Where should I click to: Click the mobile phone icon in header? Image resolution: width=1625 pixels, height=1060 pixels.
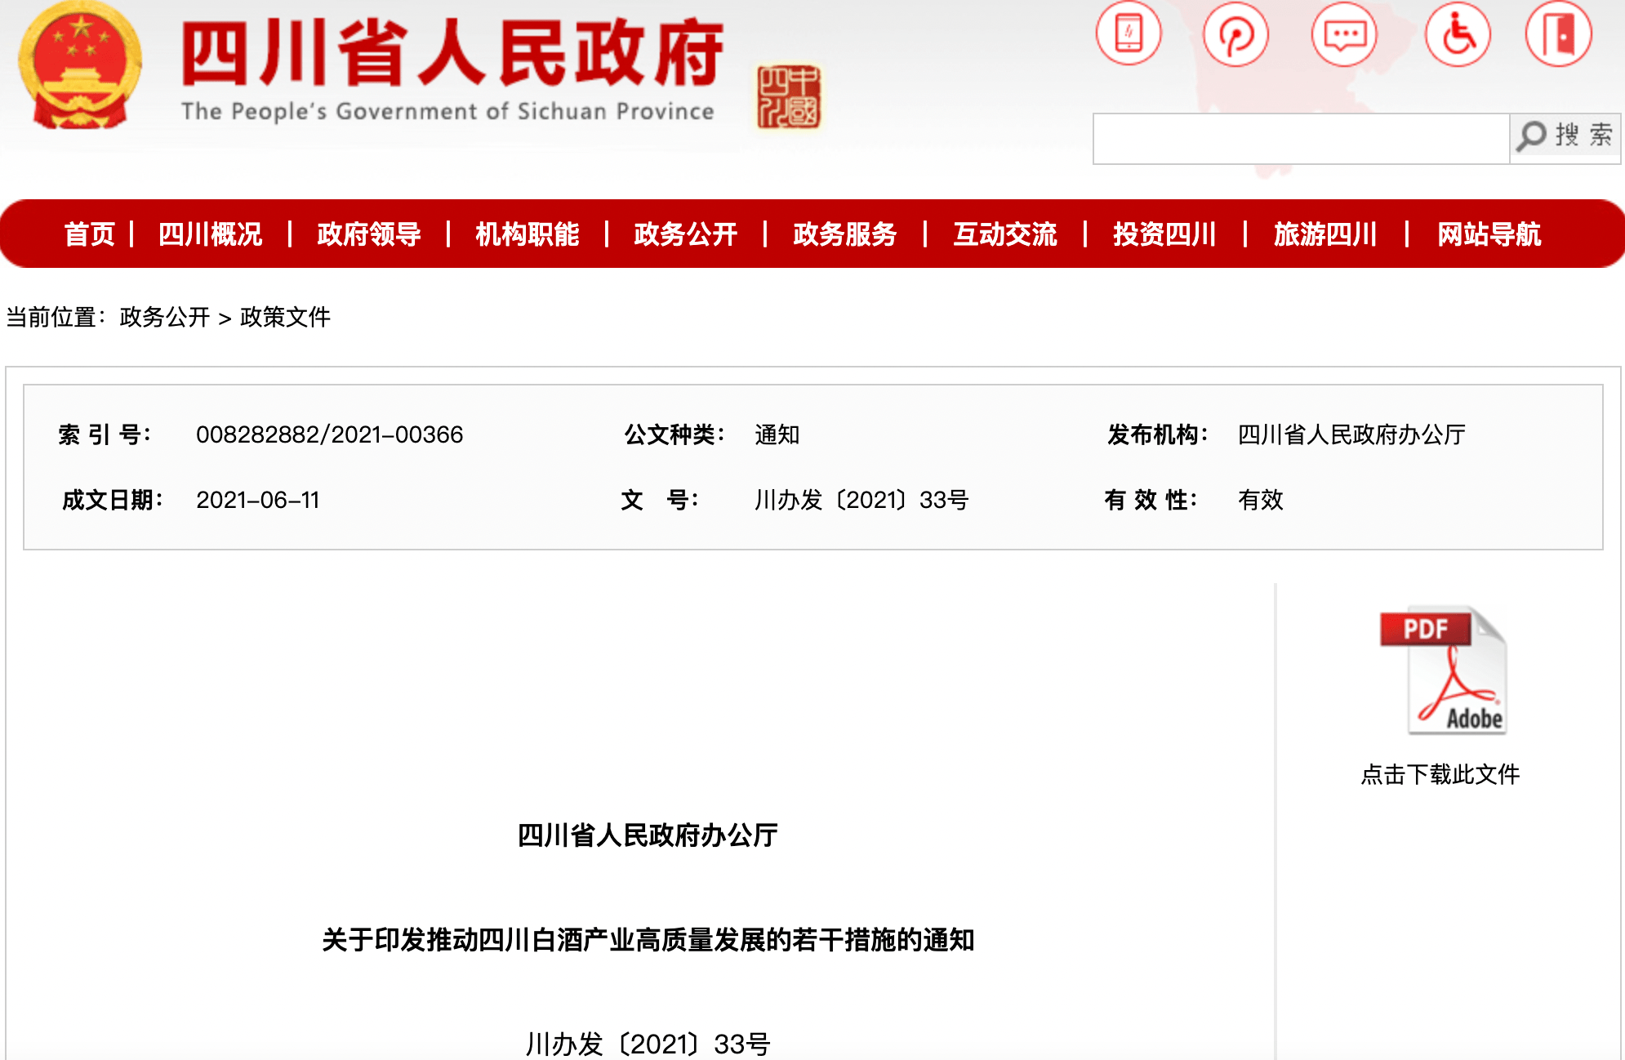pos(1129,33)
